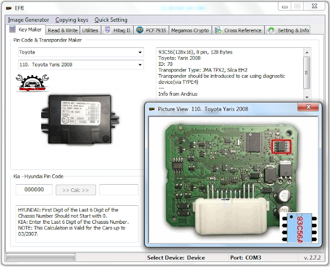Click '93C56(128x16), 8 pin, 128 Bytes' line
Image resolution: width=330 pixels, height=267 pixels.
coord(195,52)
